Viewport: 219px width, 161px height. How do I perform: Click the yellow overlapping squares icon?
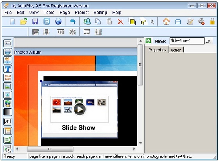click(132, 22)
